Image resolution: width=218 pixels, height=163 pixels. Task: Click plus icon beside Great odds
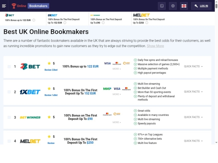click(x=135, y=110)
